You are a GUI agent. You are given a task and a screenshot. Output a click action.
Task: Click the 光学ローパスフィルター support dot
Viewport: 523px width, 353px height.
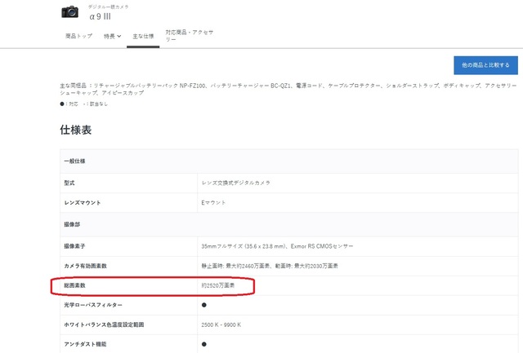point(204,305)
